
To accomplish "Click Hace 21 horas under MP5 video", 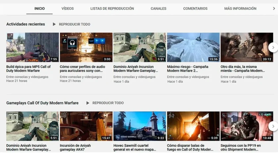I will (x=17, y=81).
